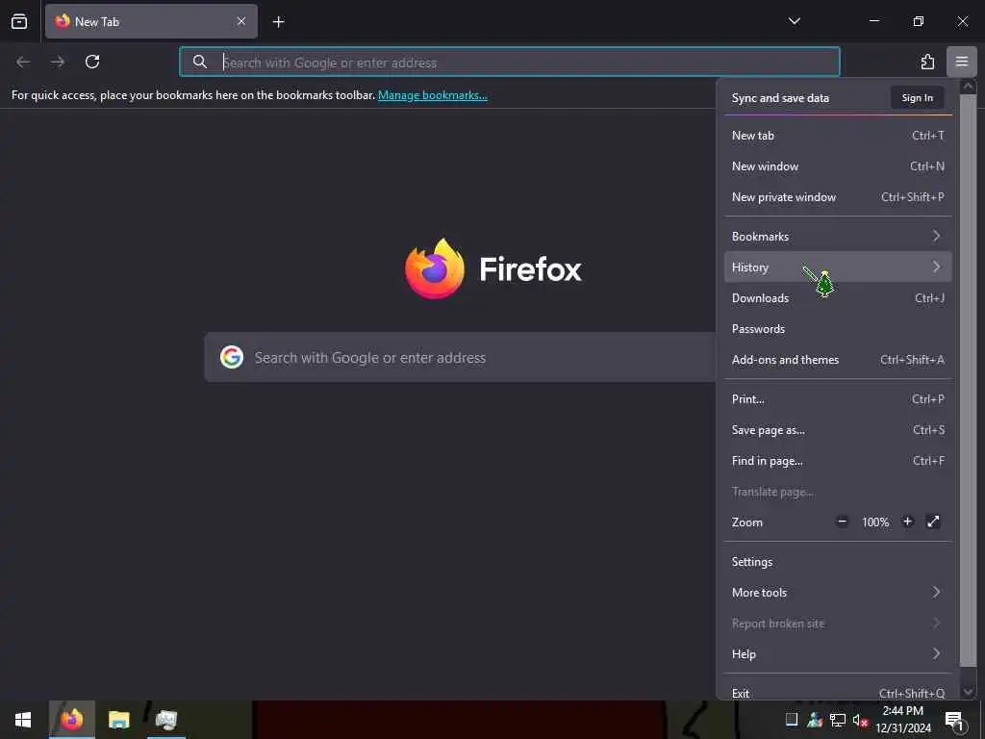
Task: Click Sign In button in menu
Action: coord(917,97)
